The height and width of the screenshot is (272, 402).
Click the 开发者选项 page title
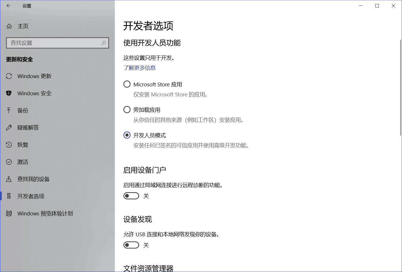click(x=148, y=26)
